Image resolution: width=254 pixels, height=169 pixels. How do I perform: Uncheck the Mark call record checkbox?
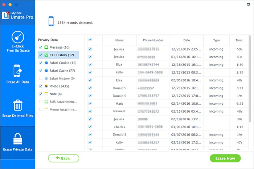90,104
